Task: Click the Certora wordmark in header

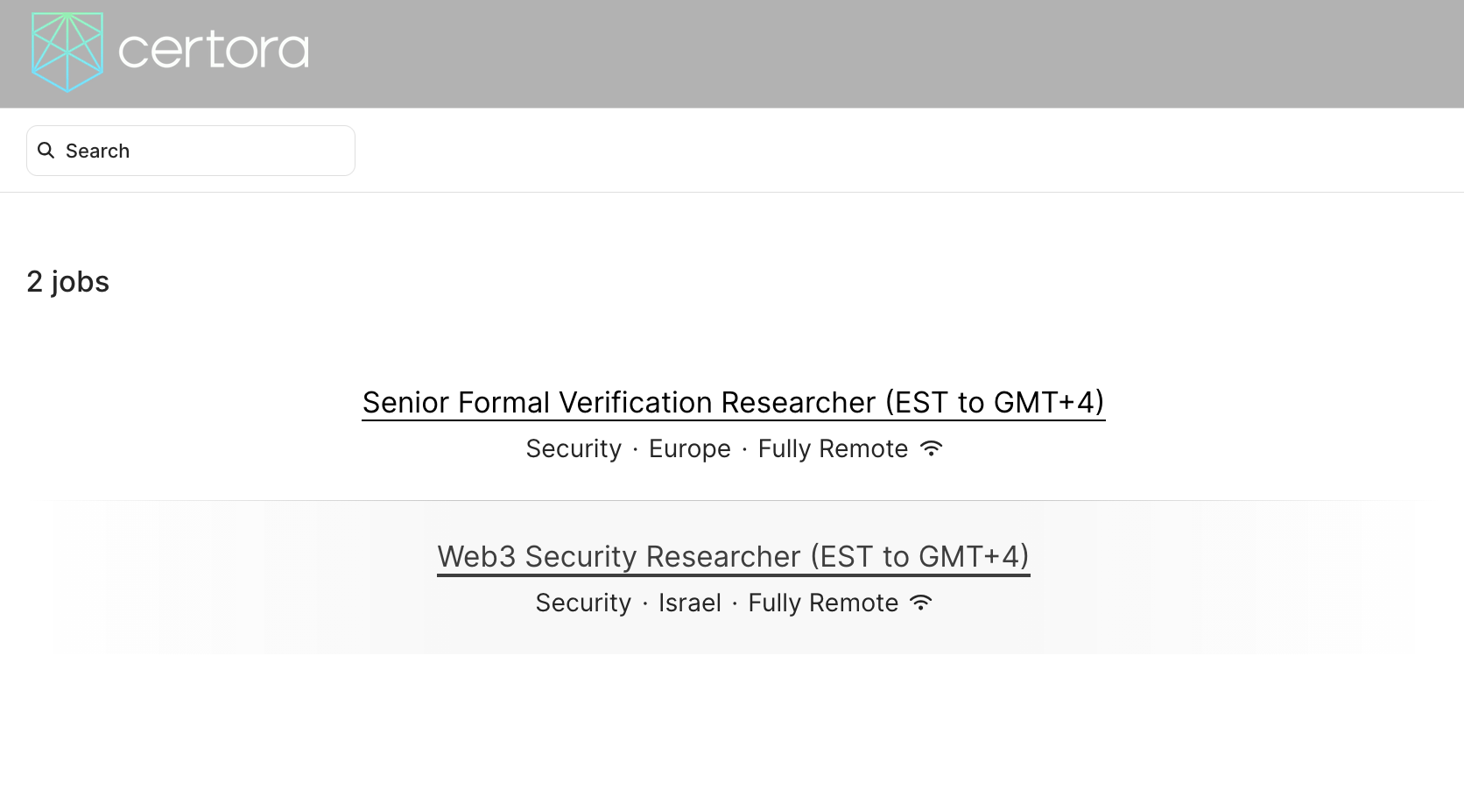Action: pyautogui.click(x=214, y=50)
